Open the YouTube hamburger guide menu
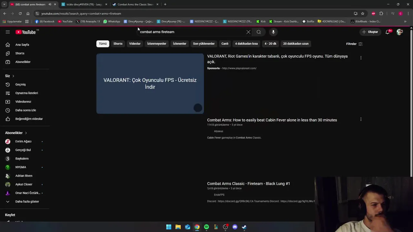Viewport: 413px width, 232px height. point(8,32)
